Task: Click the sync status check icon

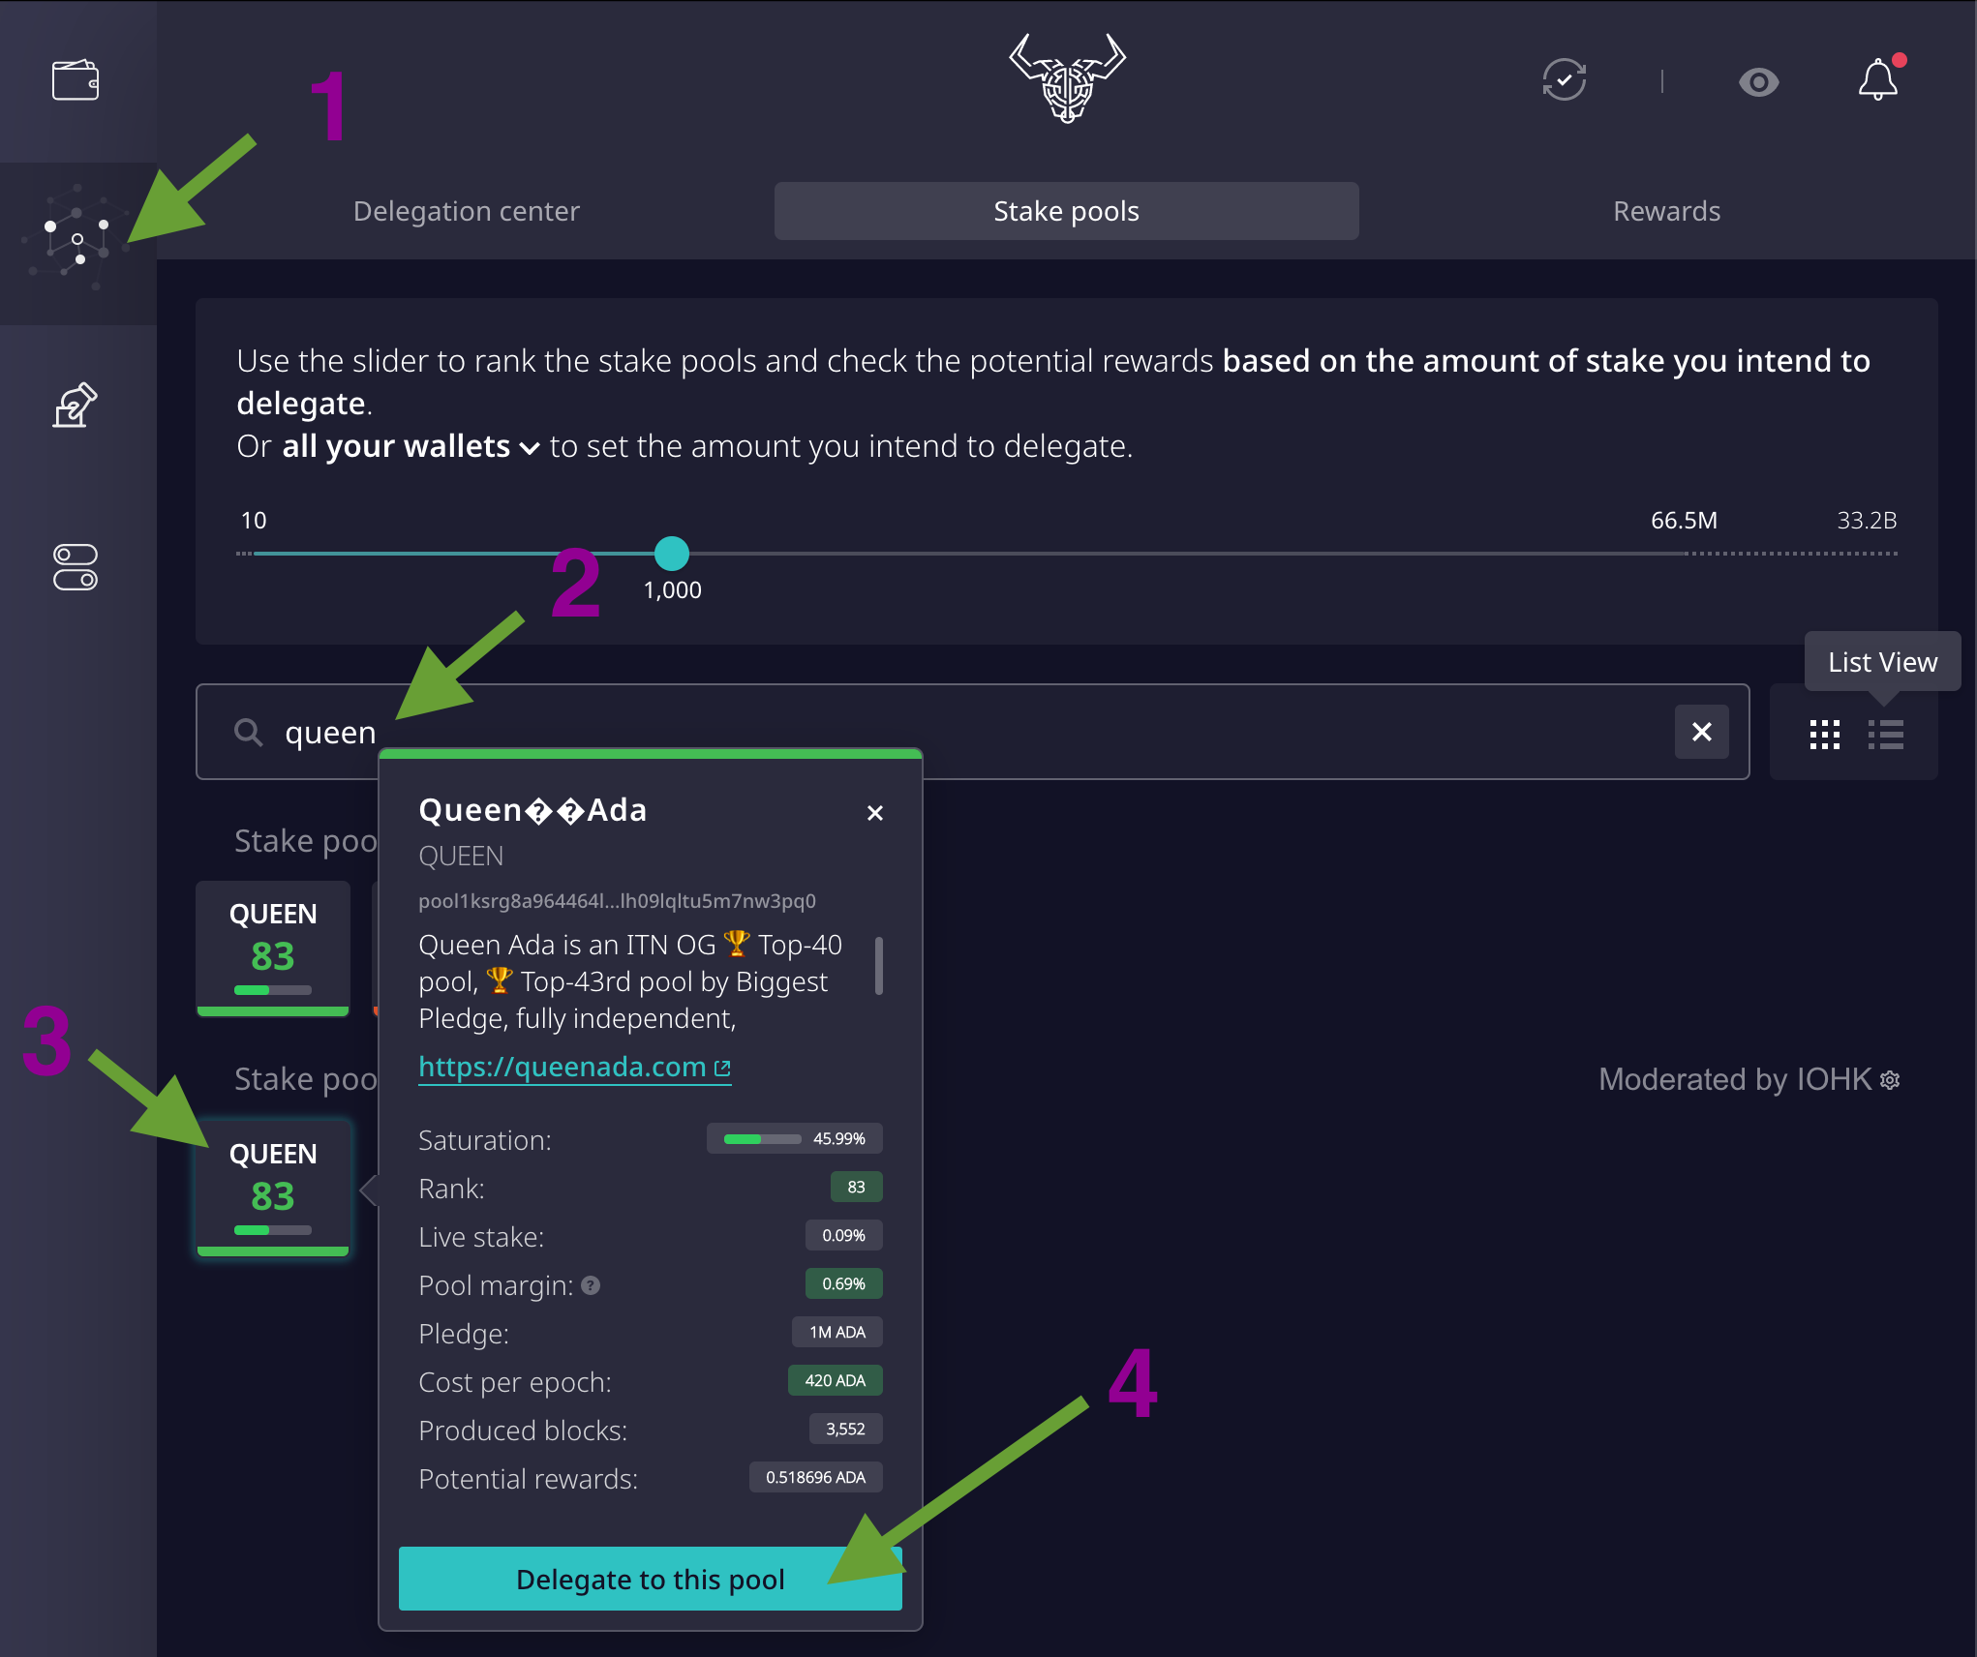Action: 1564,80
